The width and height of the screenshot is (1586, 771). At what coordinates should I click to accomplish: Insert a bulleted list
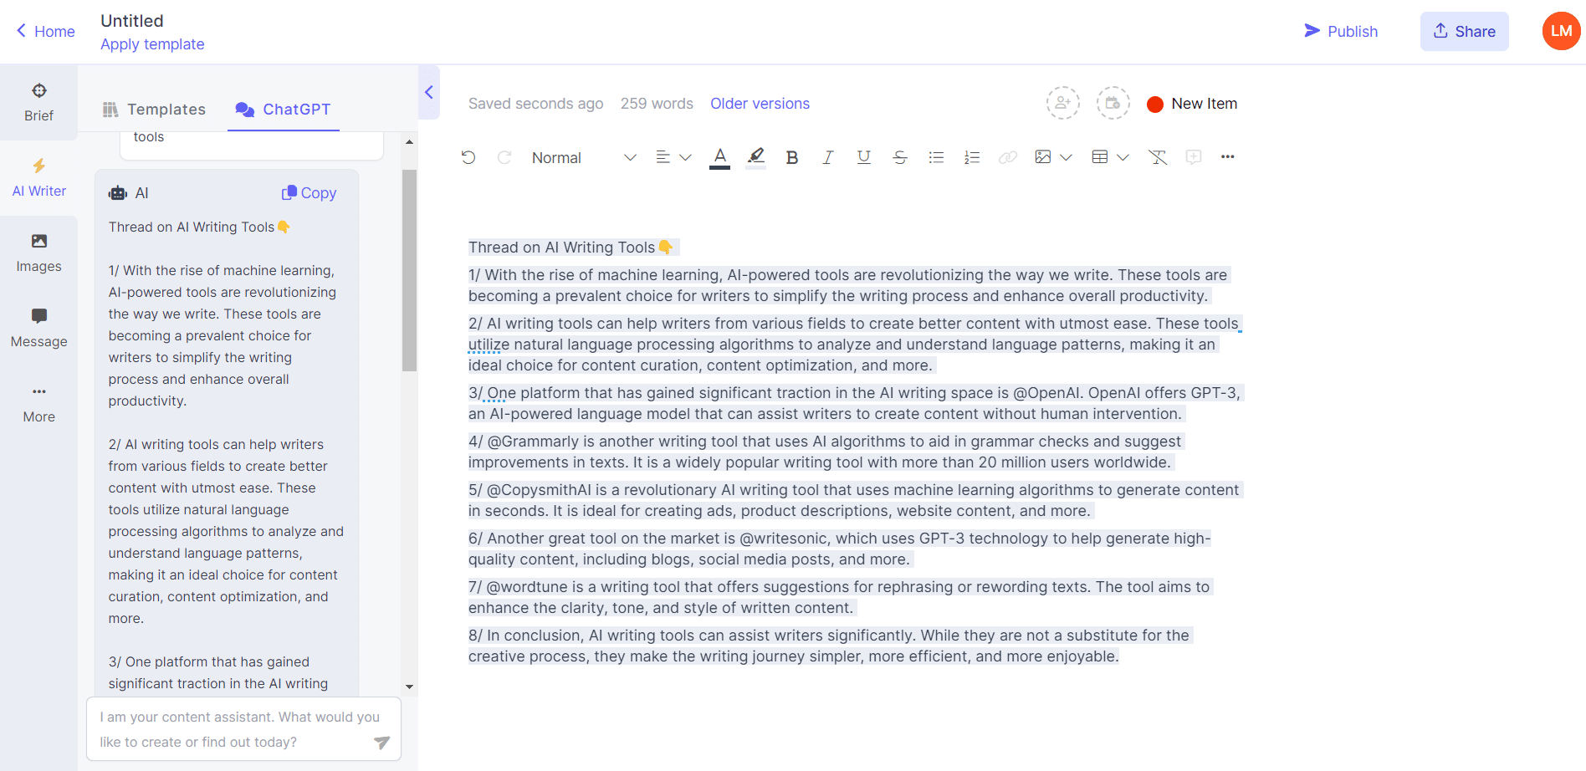[936, 157]
